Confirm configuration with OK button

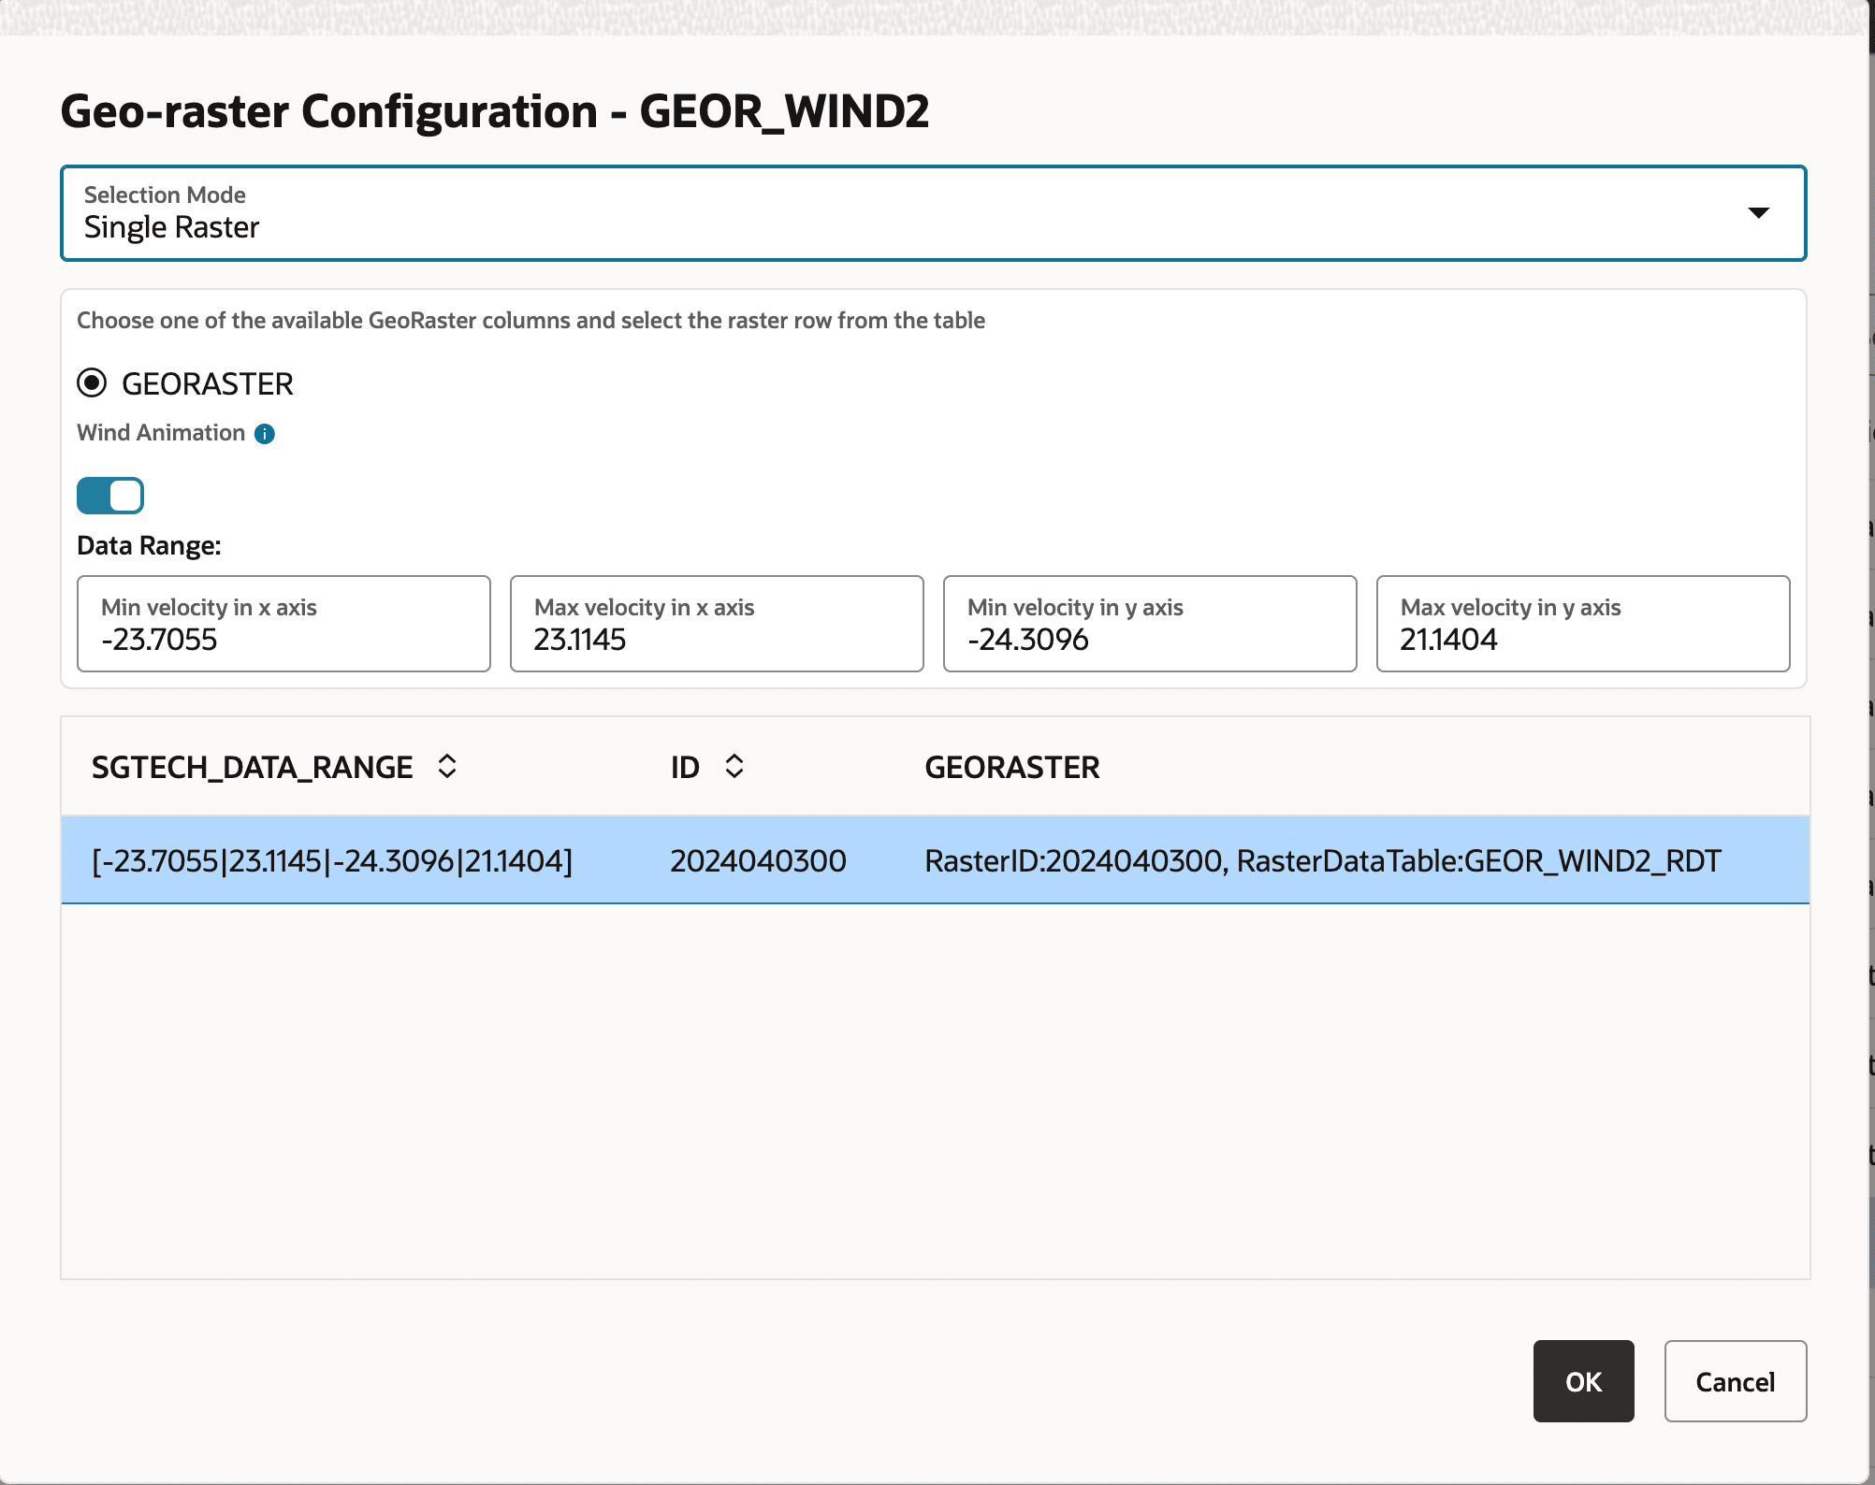pyautogui.click(x=1582, y=1381)
